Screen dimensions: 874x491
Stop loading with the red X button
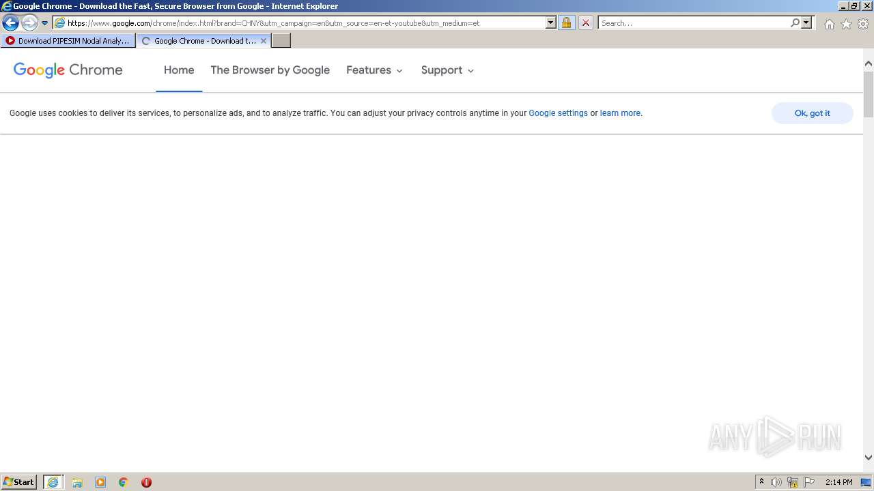(x=585, y=23)
